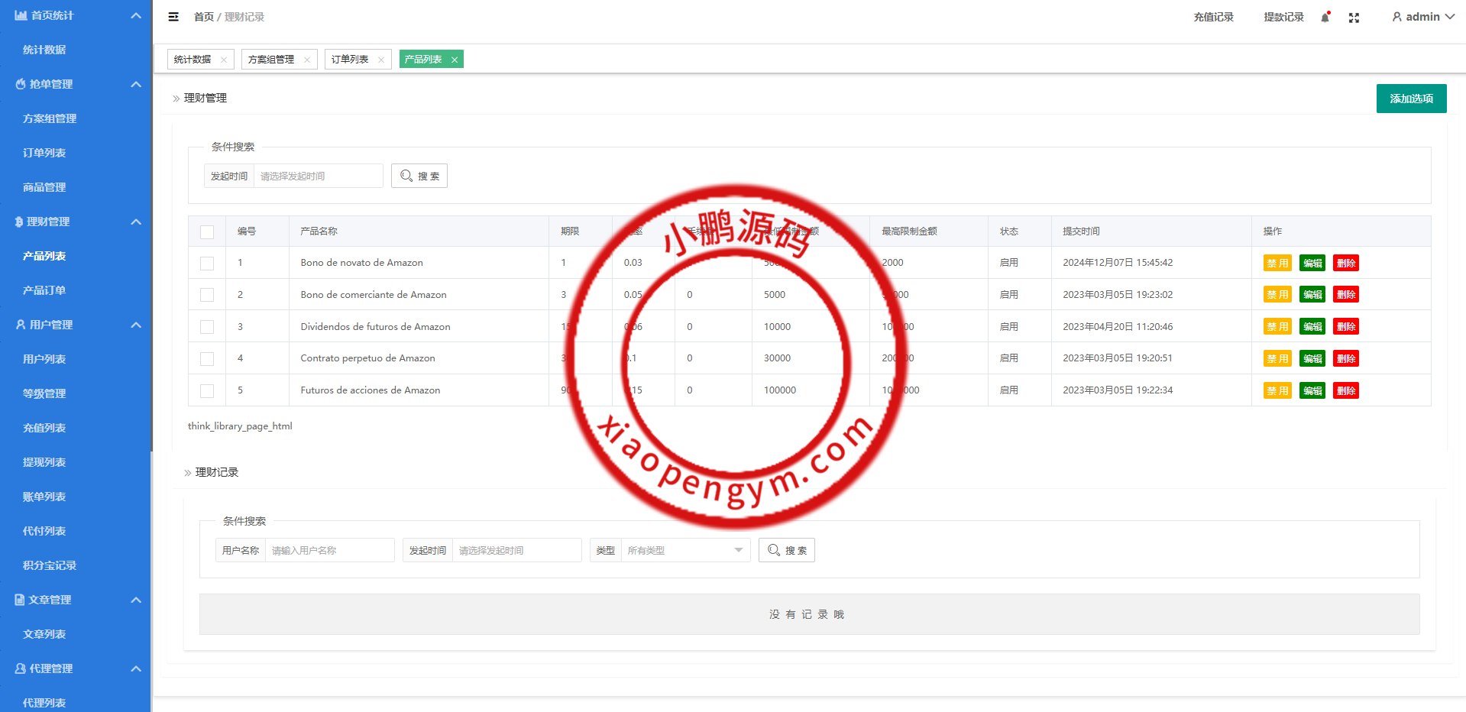Close the 产品列表 tab with its X
The width and height of the screenshot is (1466, 712).
(455, 60)
